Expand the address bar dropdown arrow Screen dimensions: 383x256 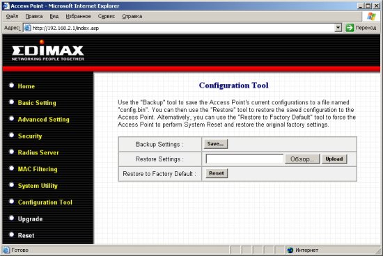[338, 28]
